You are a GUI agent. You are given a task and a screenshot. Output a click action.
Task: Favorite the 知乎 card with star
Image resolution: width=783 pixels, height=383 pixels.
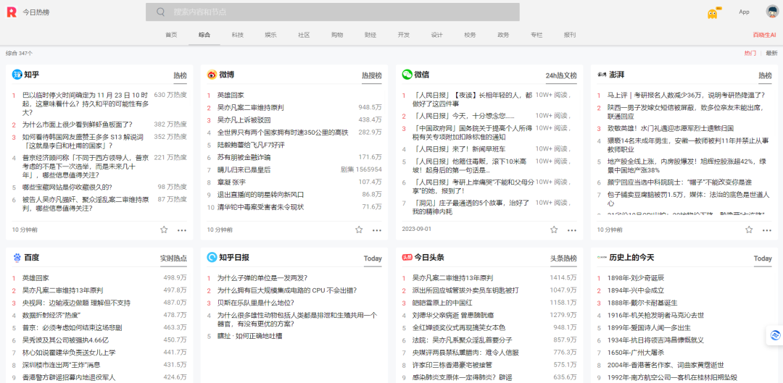click(164, 230)
